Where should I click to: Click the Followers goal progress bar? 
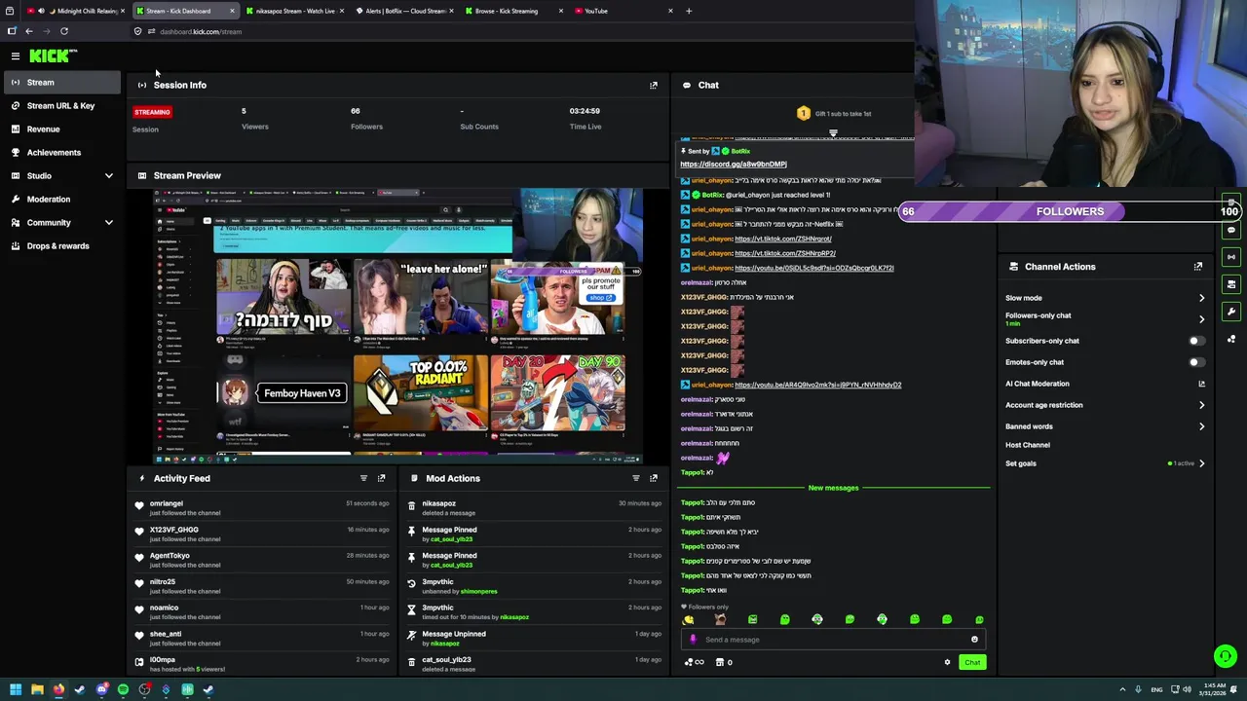1070,211
